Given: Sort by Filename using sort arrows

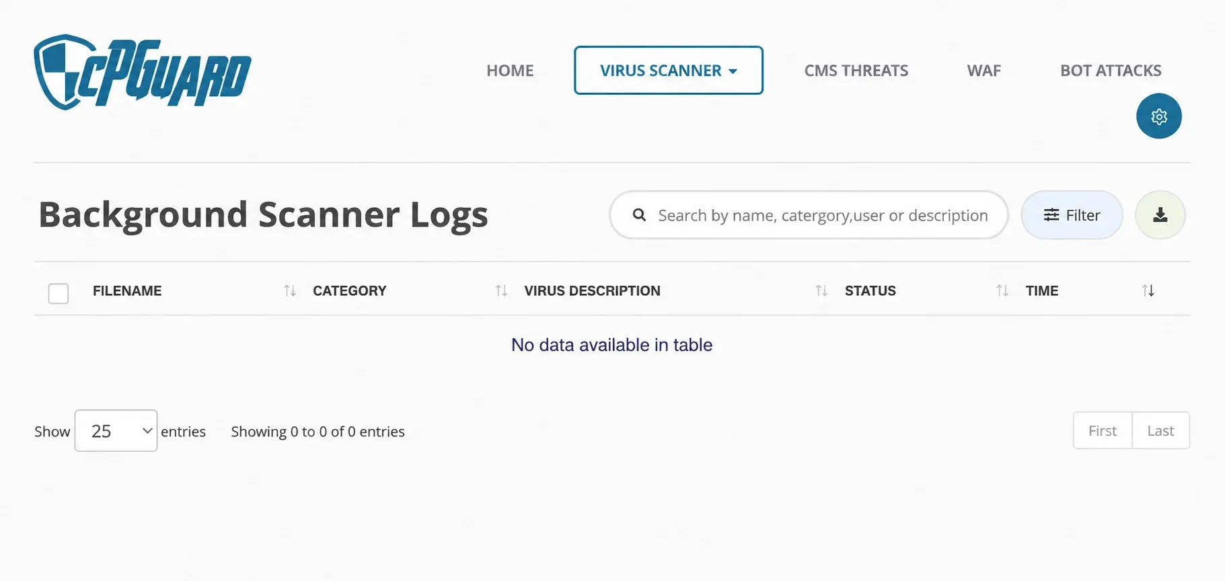Looking at the screenshot, I should tap(290, 290).
